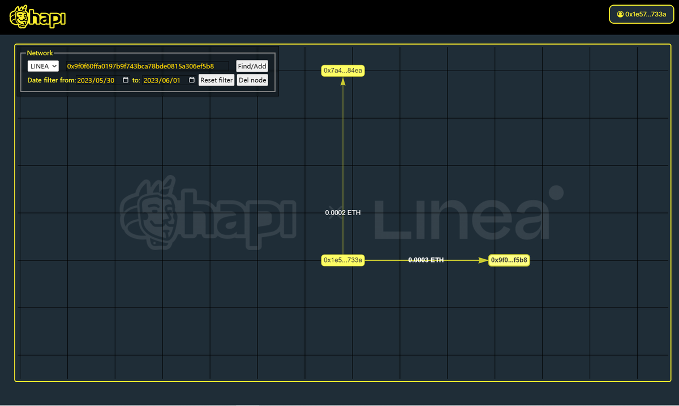Select the node 0x9f0...f5b8
Image resolution: width=679 pixels, height=406 pixels.
coord(509,260)
